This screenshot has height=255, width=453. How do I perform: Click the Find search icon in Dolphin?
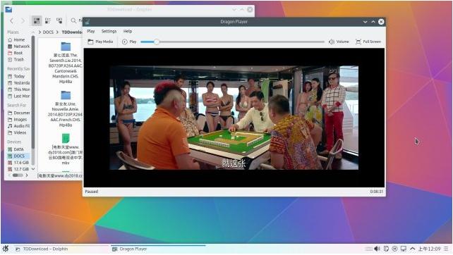[73, 20]
